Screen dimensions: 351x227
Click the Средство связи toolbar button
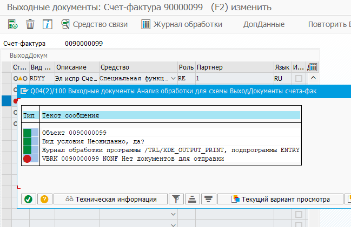point(94,24)
